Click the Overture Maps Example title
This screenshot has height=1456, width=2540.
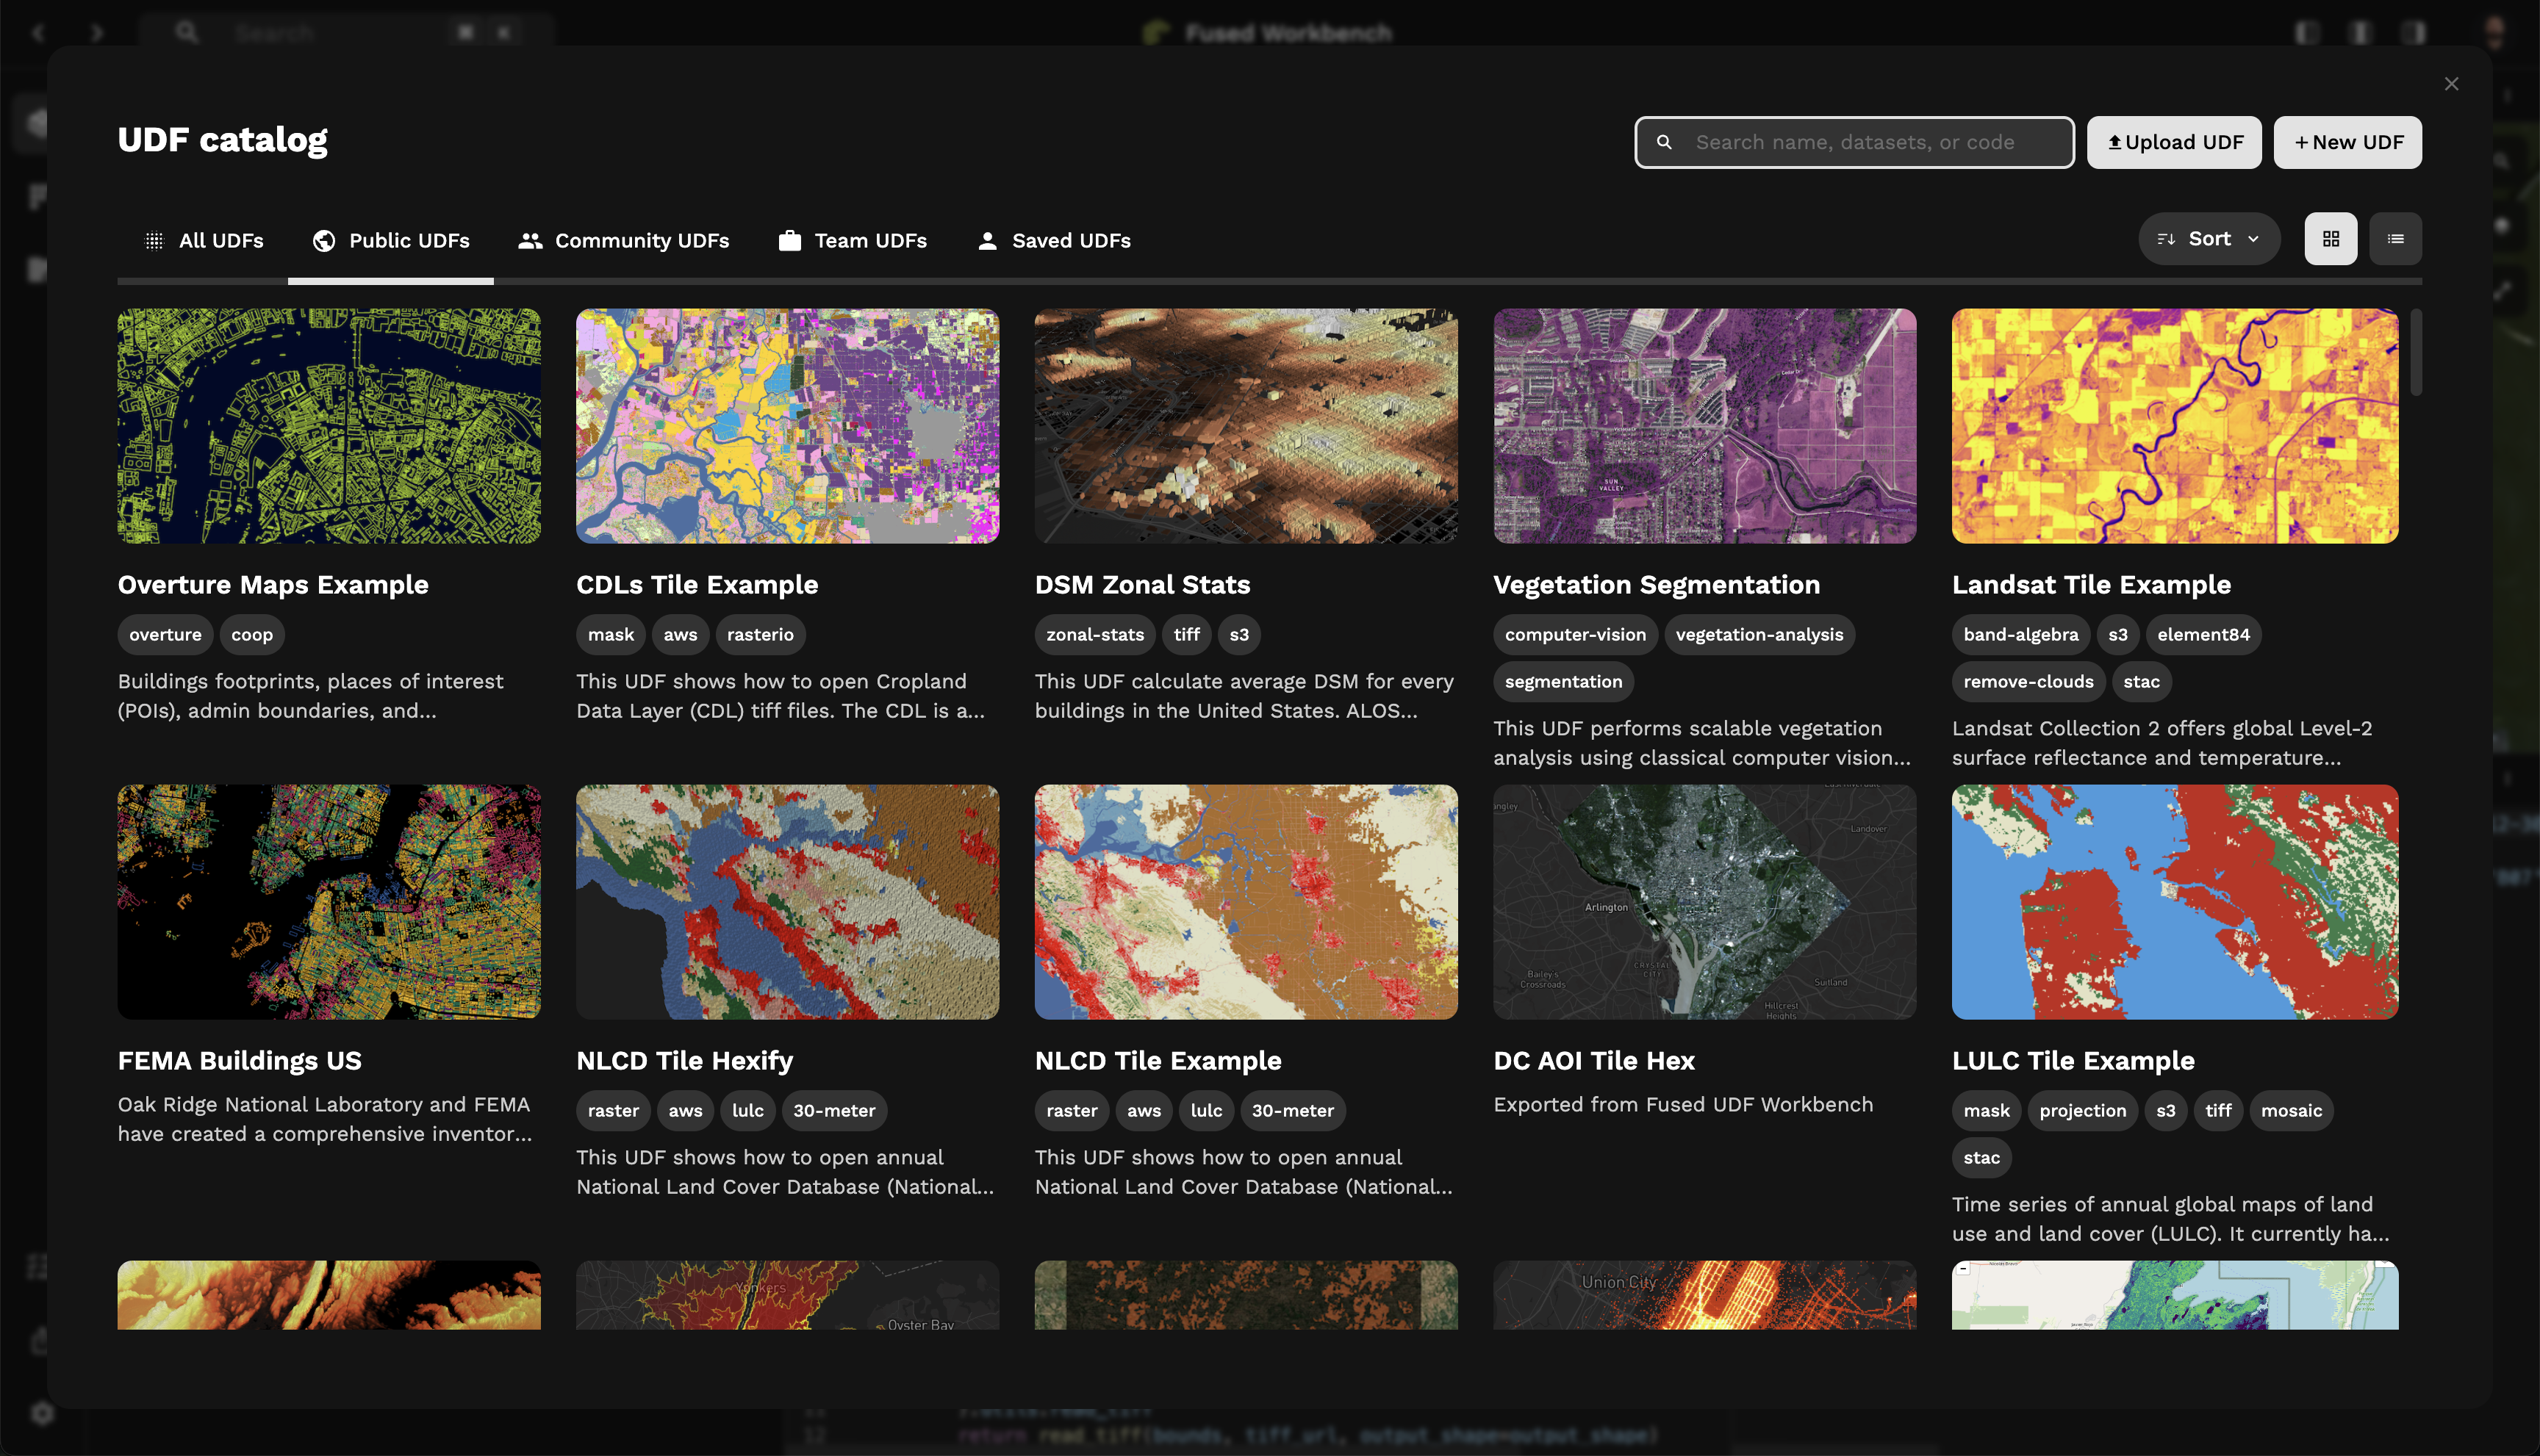273,584
